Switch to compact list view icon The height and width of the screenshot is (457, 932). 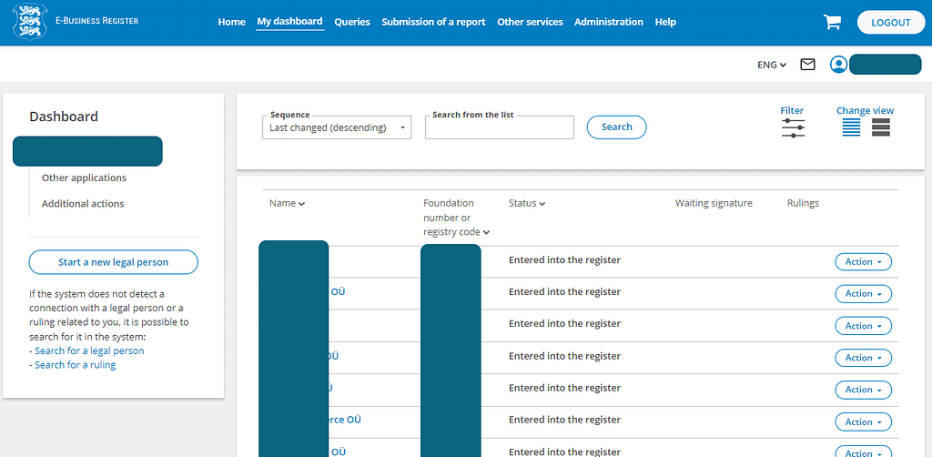tap(851, 128)
